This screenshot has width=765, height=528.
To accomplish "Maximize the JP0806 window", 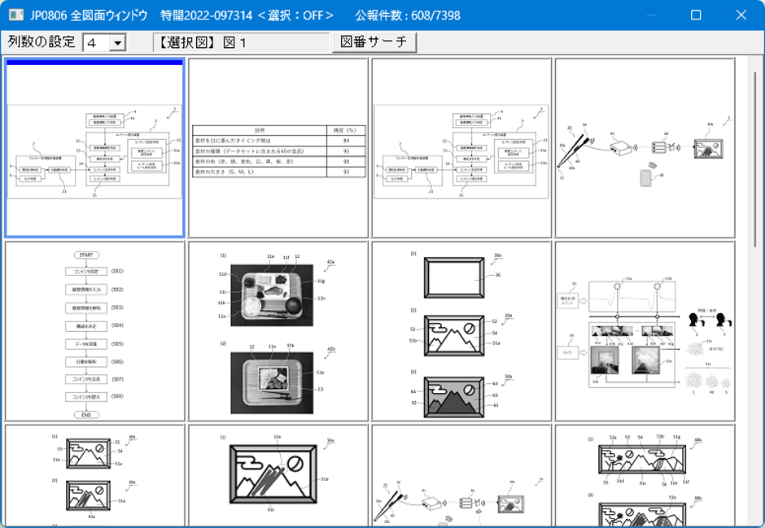I will click(x=696, y=15).
